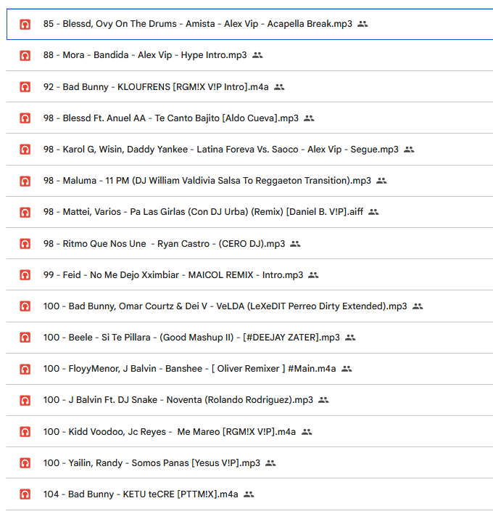The image size is (493, 514).
Task: Click audio icon for No Me Dejo Xximbiar
Action: tap(25, 274)
